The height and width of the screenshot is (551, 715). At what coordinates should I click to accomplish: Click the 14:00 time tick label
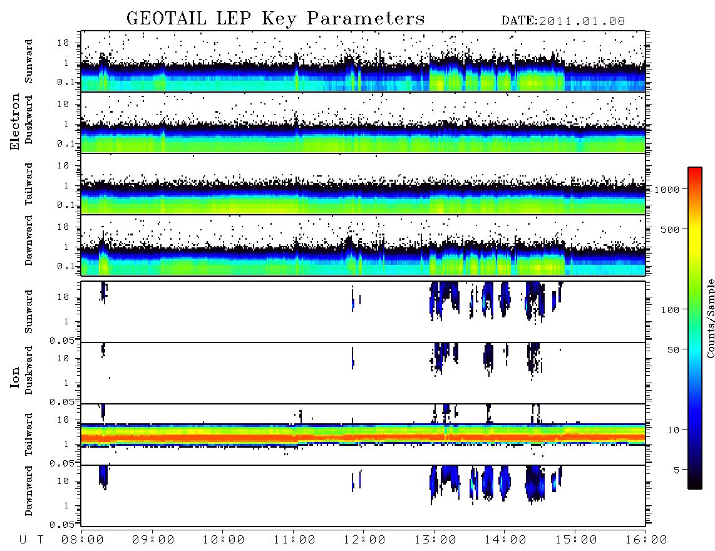coord(505,540)
